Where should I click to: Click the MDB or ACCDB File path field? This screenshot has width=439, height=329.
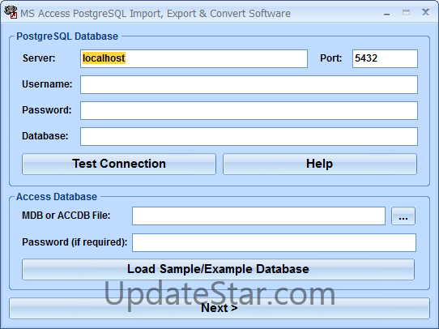(258, 216)
